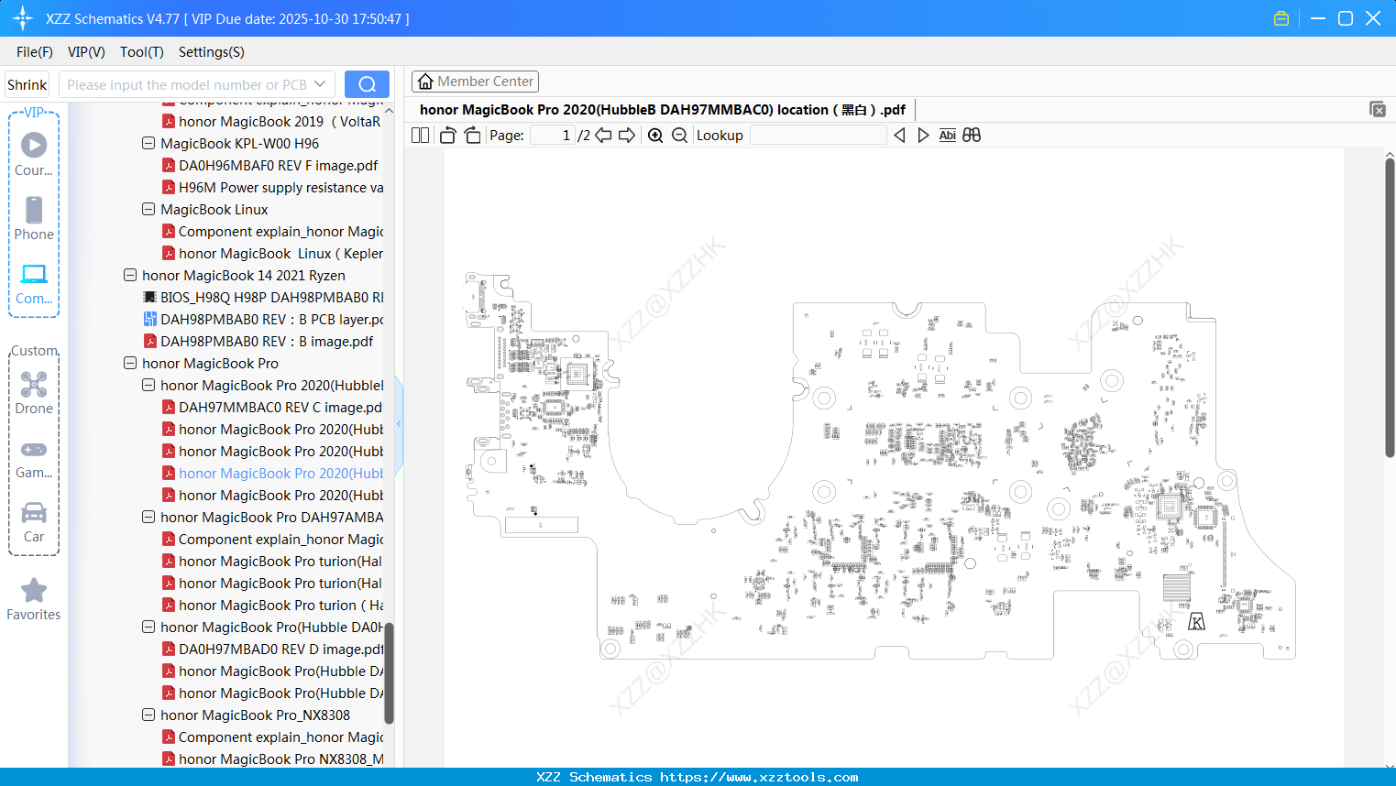Open the Member Center
The width and height of the screenshot is (1396, 786).
pyautogui.click(x=475, y=82)
